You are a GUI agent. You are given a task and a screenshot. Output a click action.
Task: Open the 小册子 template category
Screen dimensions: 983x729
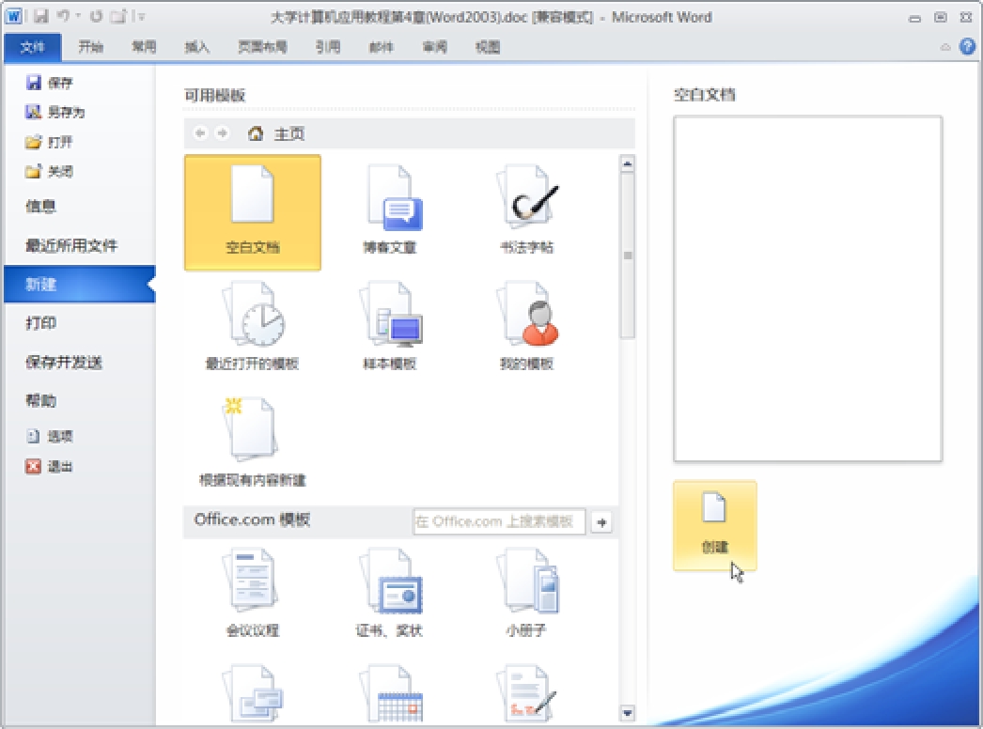(x=526, y=594)
